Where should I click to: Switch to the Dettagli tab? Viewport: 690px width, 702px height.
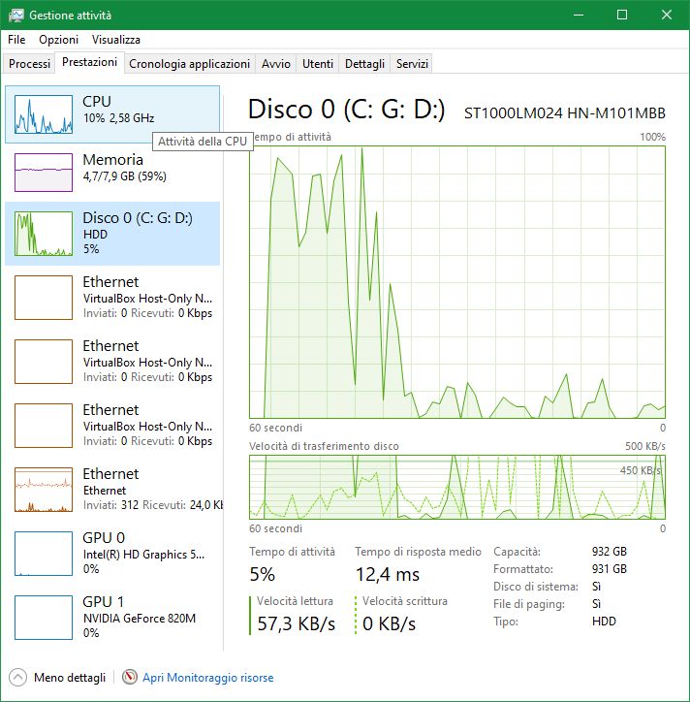click(364, 64)
